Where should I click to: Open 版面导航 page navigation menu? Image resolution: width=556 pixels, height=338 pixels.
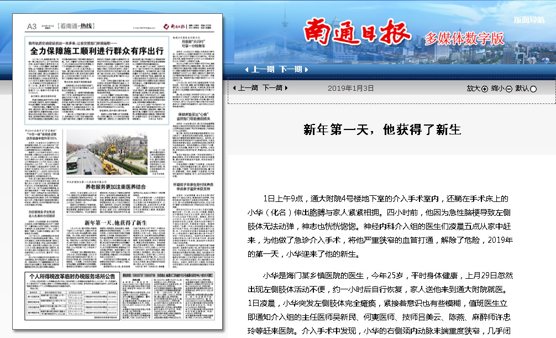pos(529,20)
